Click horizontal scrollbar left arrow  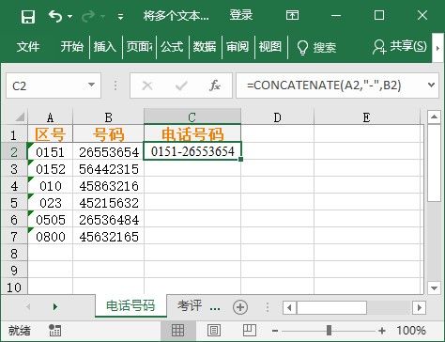click(289, 307)
